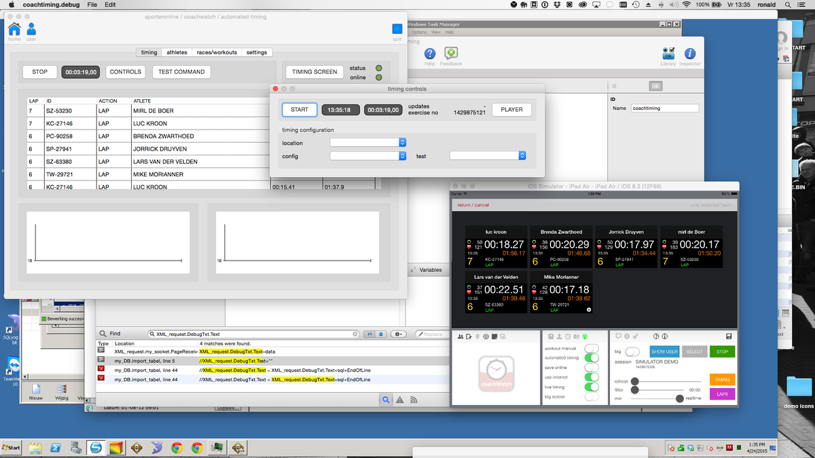815x458 pixels.
Task: Open the gear options dropdown in Find bar
Action: (399, 334)
